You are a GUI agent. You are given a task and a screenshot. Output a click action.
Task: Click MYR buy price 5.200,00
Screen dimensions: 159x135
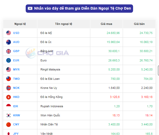click(114, 70)
